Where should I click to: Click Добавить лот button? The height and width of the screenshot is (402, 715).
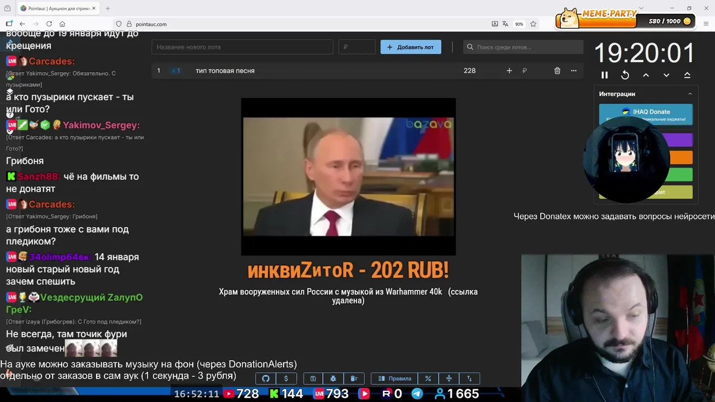coord(411,47)
